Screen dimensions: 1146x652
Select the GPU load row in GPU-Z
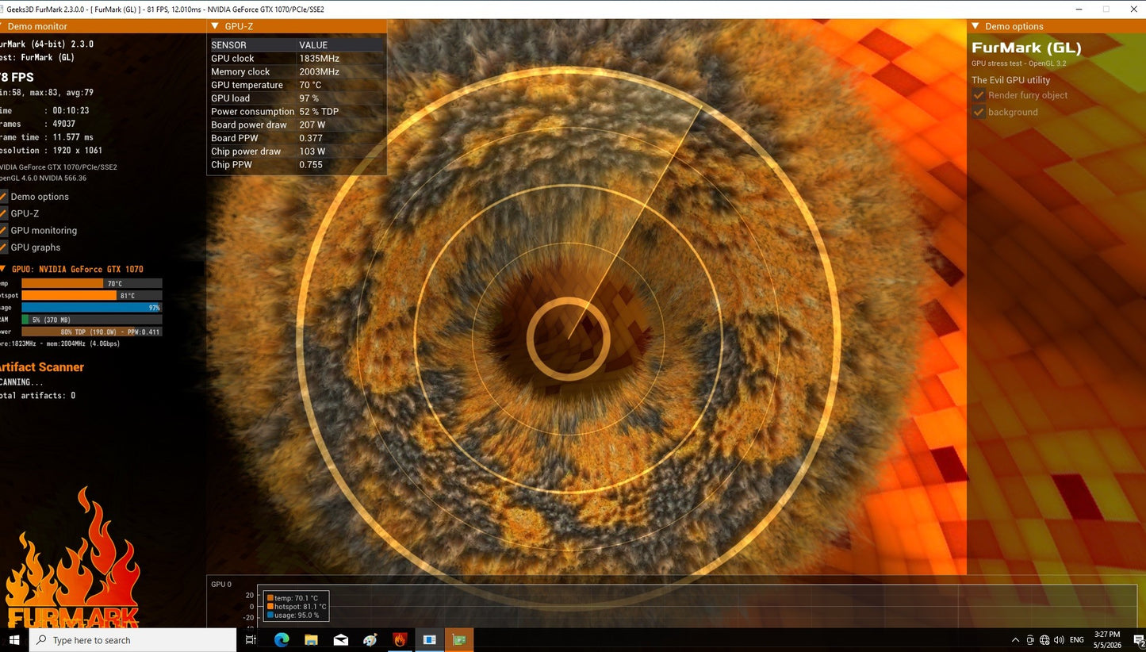pyautogui.click(x=297, y=98)
